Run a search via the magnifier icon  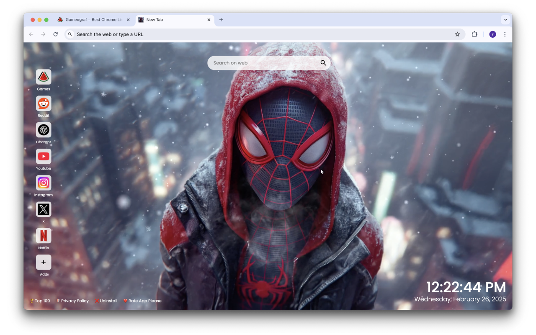323,62
